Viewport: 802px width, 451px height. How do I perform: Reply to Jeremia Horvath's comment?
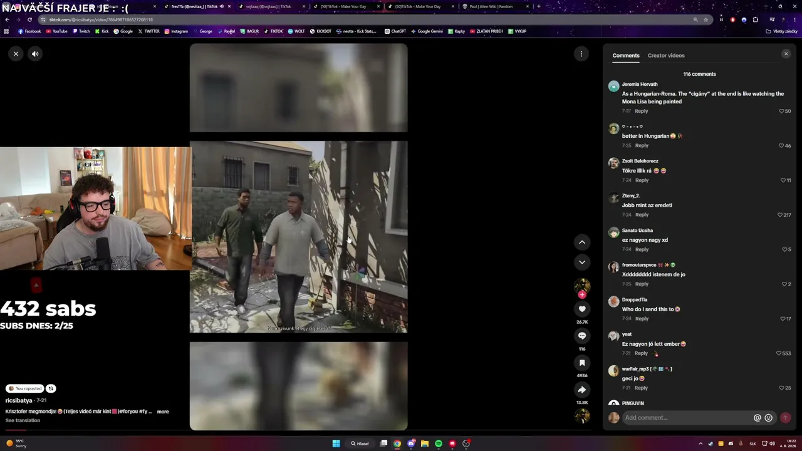click(x=641, y=111)
